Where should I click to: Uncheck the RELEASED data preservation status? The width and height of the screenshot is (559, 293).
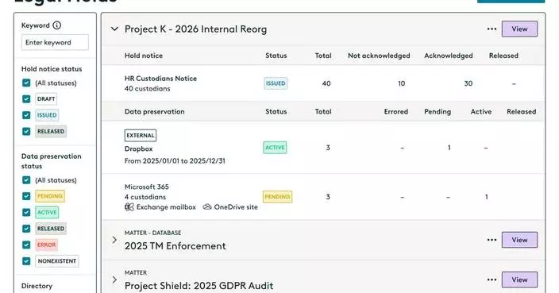[x=26, y=229]
